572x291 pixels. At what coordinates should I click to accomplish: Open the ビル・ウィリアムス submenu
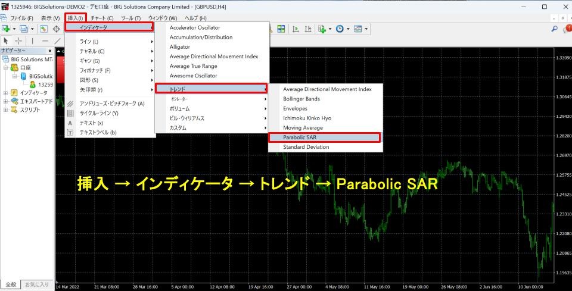click(212, 118)
